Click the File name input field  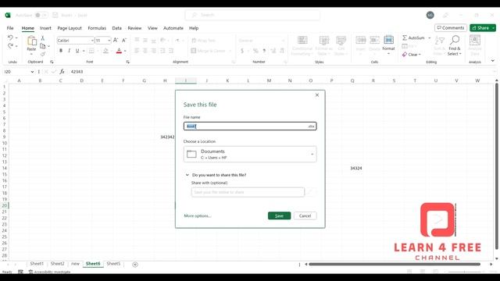pyautogui.click(x=250, y=126)
